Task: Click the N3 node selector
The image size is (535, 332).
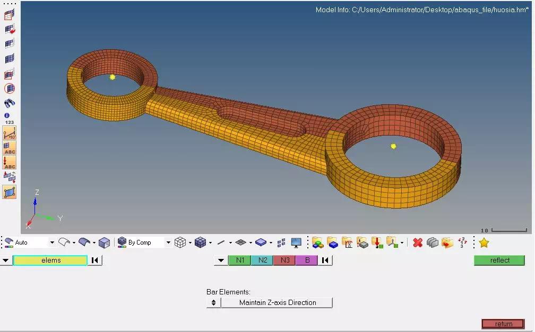Action: (284, 260)
